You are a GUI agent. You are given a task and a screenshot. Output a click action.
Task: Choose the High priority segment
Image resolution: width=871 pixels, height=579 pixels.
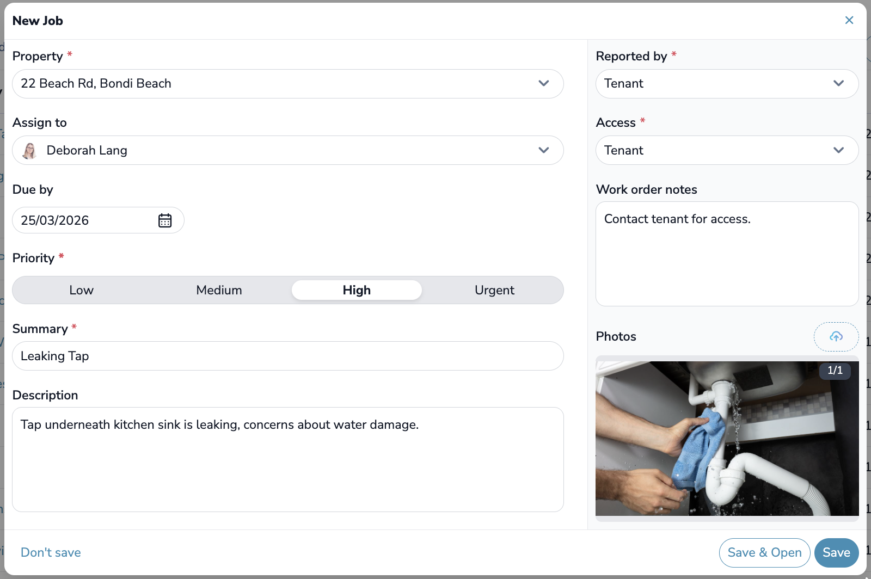point(357,291)
